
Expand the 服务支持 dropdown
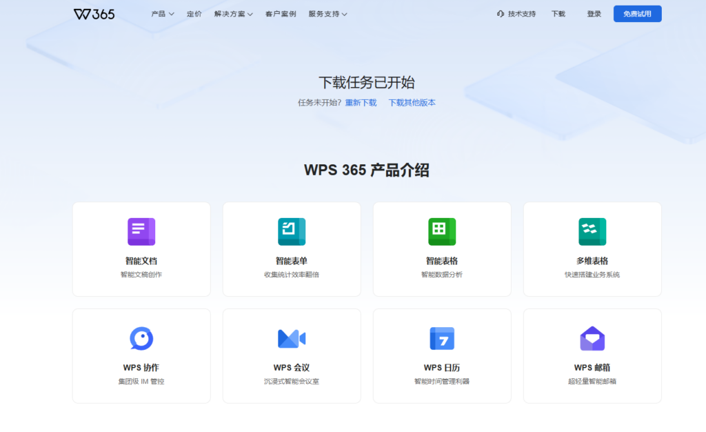pos(324,13)
